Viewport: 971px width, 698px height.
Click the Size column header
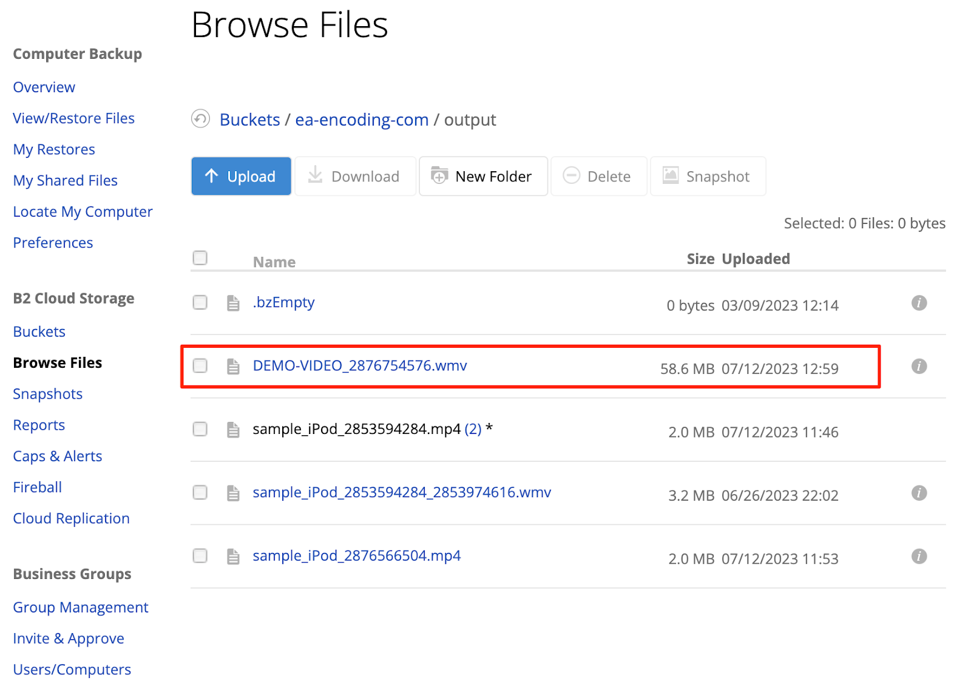tap(700, 259)
